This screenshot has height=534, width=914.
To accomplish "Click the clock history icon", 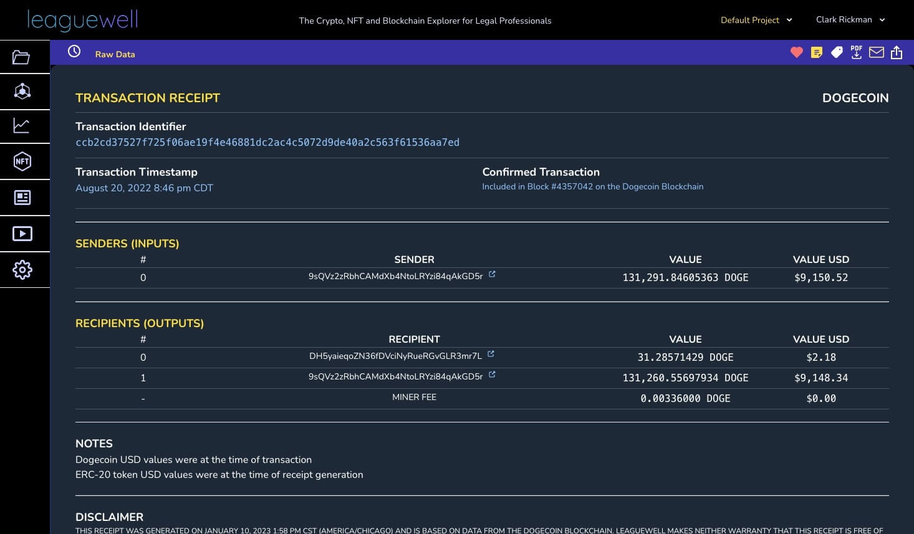I will point(74,51).
